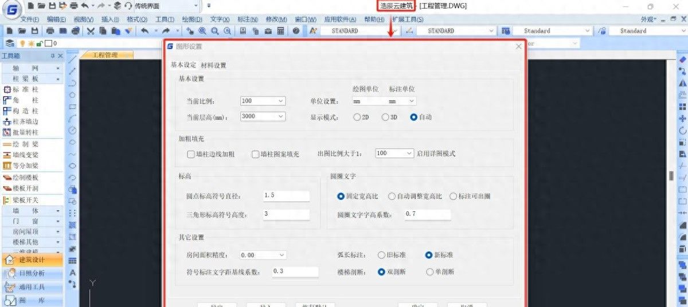This screenshot has width=688, height=307.
Task: Open the 文件(F) menu
Action: point(29,19)
